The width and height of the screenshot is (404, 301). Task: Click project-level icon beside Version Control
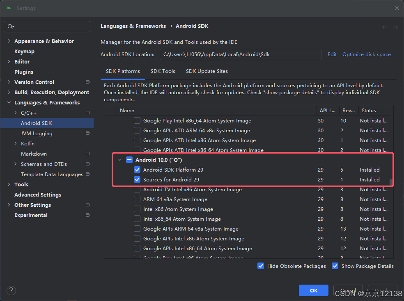pyautogui.click(x=87, y=82)
